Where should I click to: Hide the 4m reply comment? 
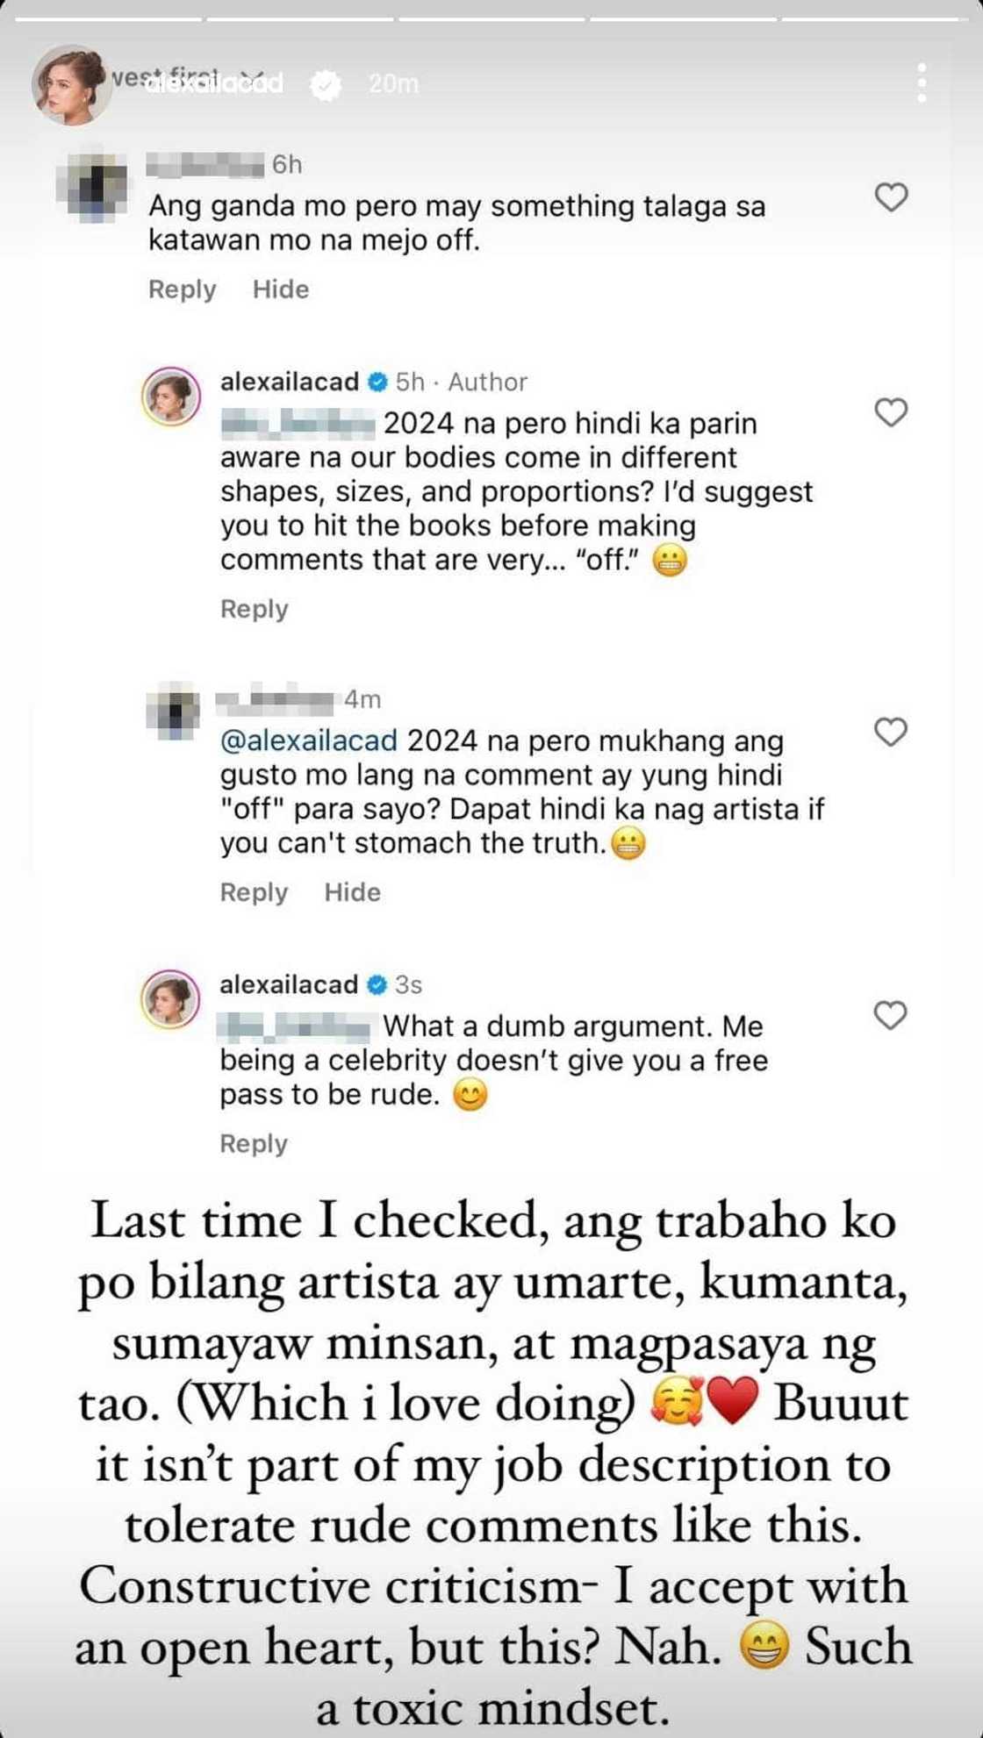point(353,892)
